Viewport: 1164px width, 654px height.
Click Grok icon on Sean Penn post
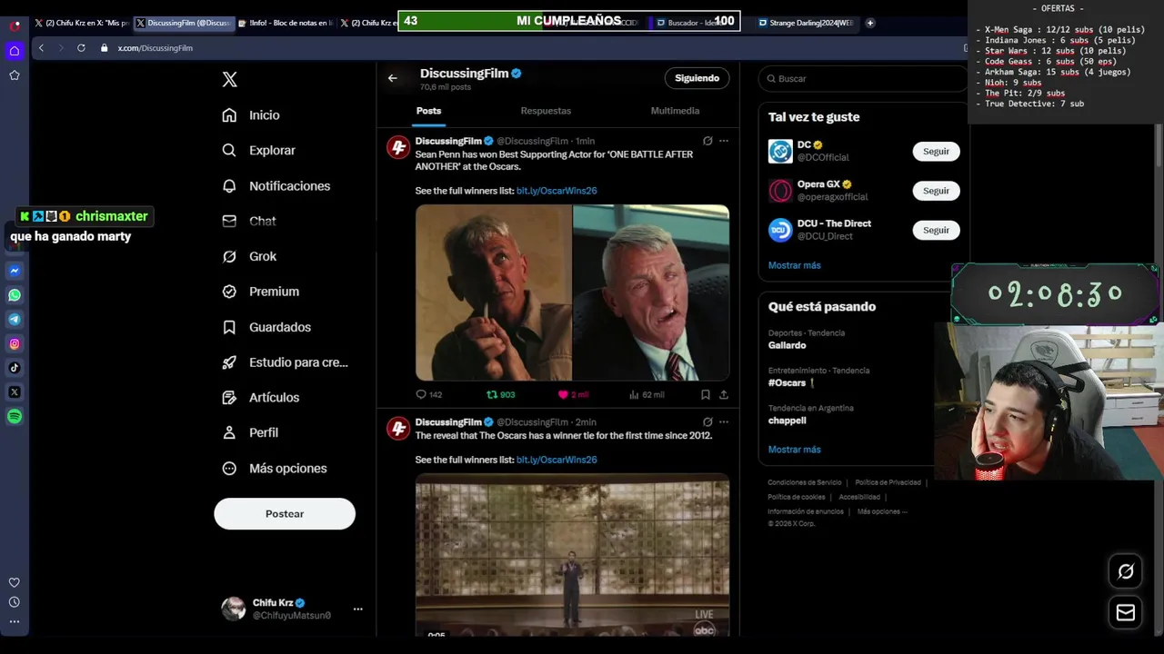tap(707, 141)
